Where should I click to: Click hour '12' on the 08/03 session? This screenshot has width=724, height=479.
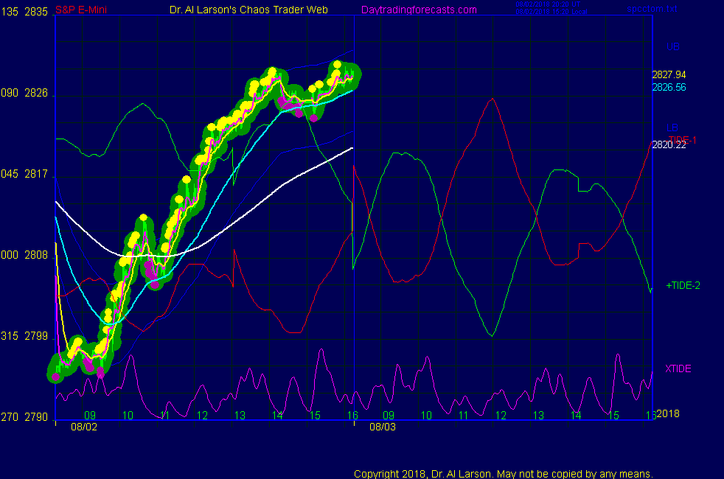[x=501, y=416]
